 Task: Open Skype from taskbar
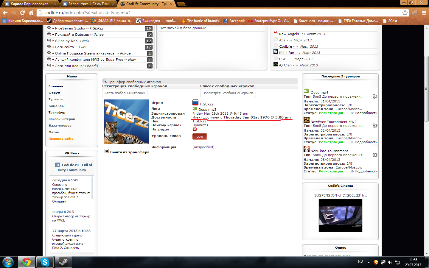point(45,262)
